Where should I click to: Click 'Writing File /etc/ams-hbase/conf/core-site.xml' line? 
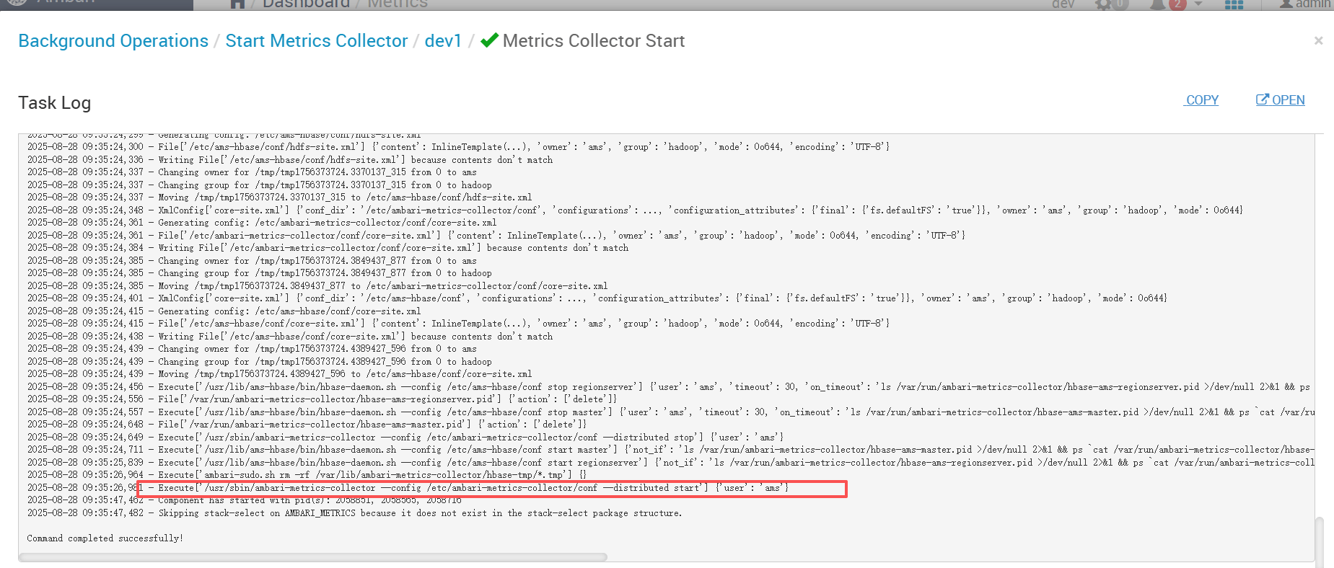pos(290,337)
